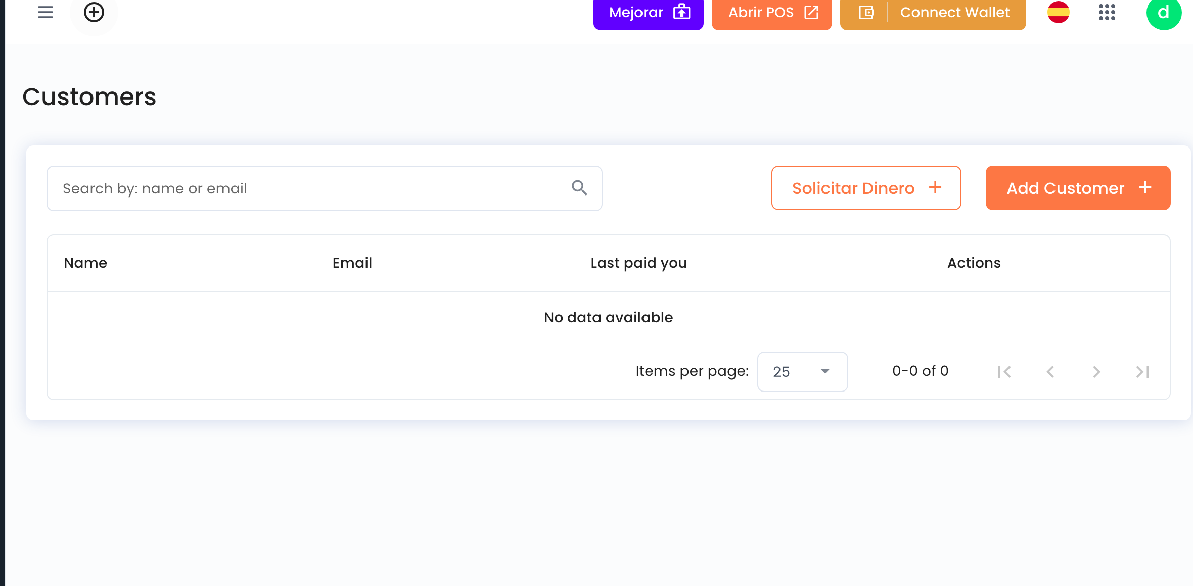1193x586 pixels.
Task: Click the No data available message
Action: click(609, 317)
